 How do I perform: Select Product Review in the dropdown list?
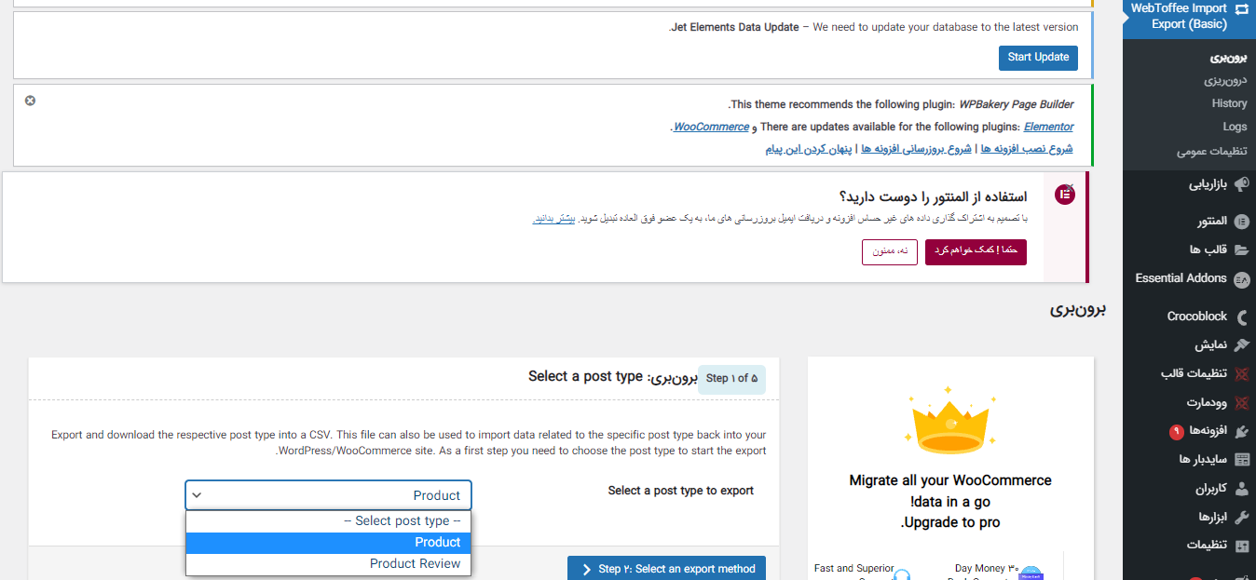click(329, 564)
